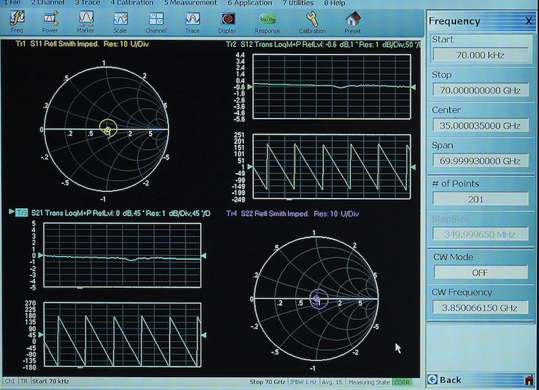Screen dimensions: 539x390
Task: Click the Tr1 S11 Smith chart
Action: click(106, 129)
